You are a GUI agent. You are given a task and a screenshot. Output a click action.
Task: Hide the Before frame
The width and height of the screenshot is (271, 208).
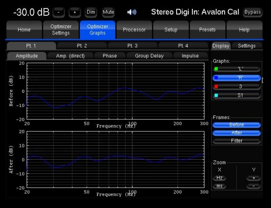(x=237, y=125)
